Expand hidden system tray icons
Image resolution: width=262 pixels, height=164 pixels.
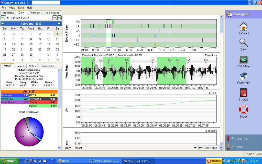point(224,161)
